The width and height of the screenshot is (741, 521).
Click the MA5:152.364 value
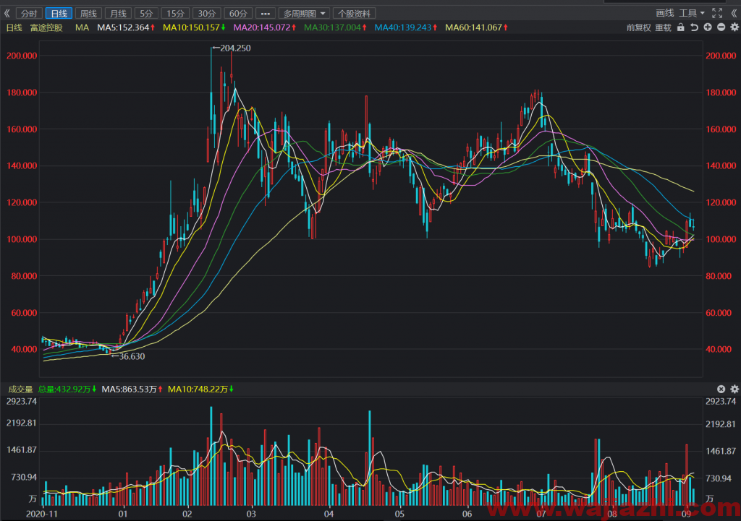[x=126, y=27]
